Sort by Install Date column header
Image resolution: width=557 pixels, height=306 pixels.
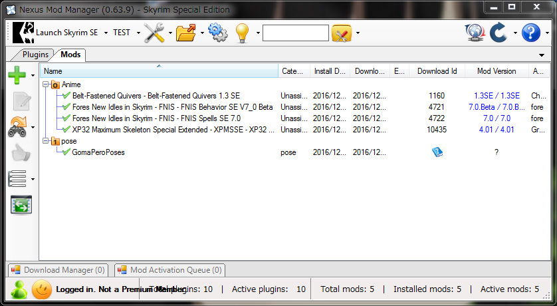330,71
